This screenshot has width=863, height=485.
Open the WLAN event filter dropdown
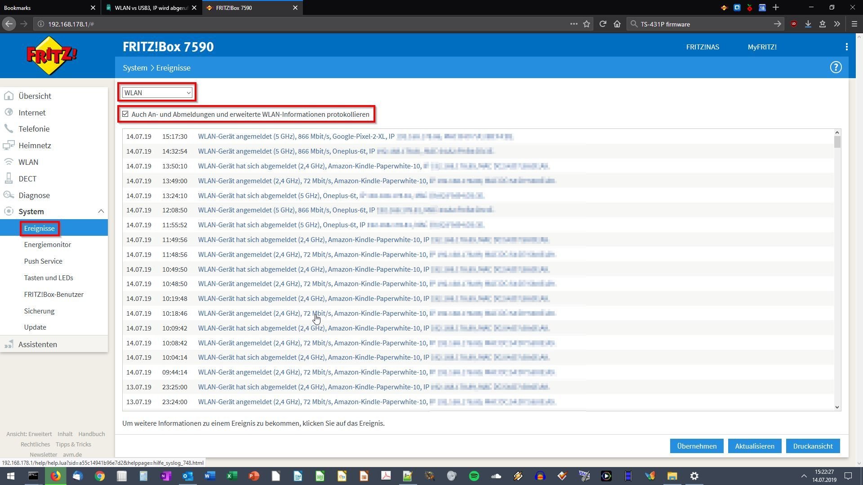coord(157,93)
